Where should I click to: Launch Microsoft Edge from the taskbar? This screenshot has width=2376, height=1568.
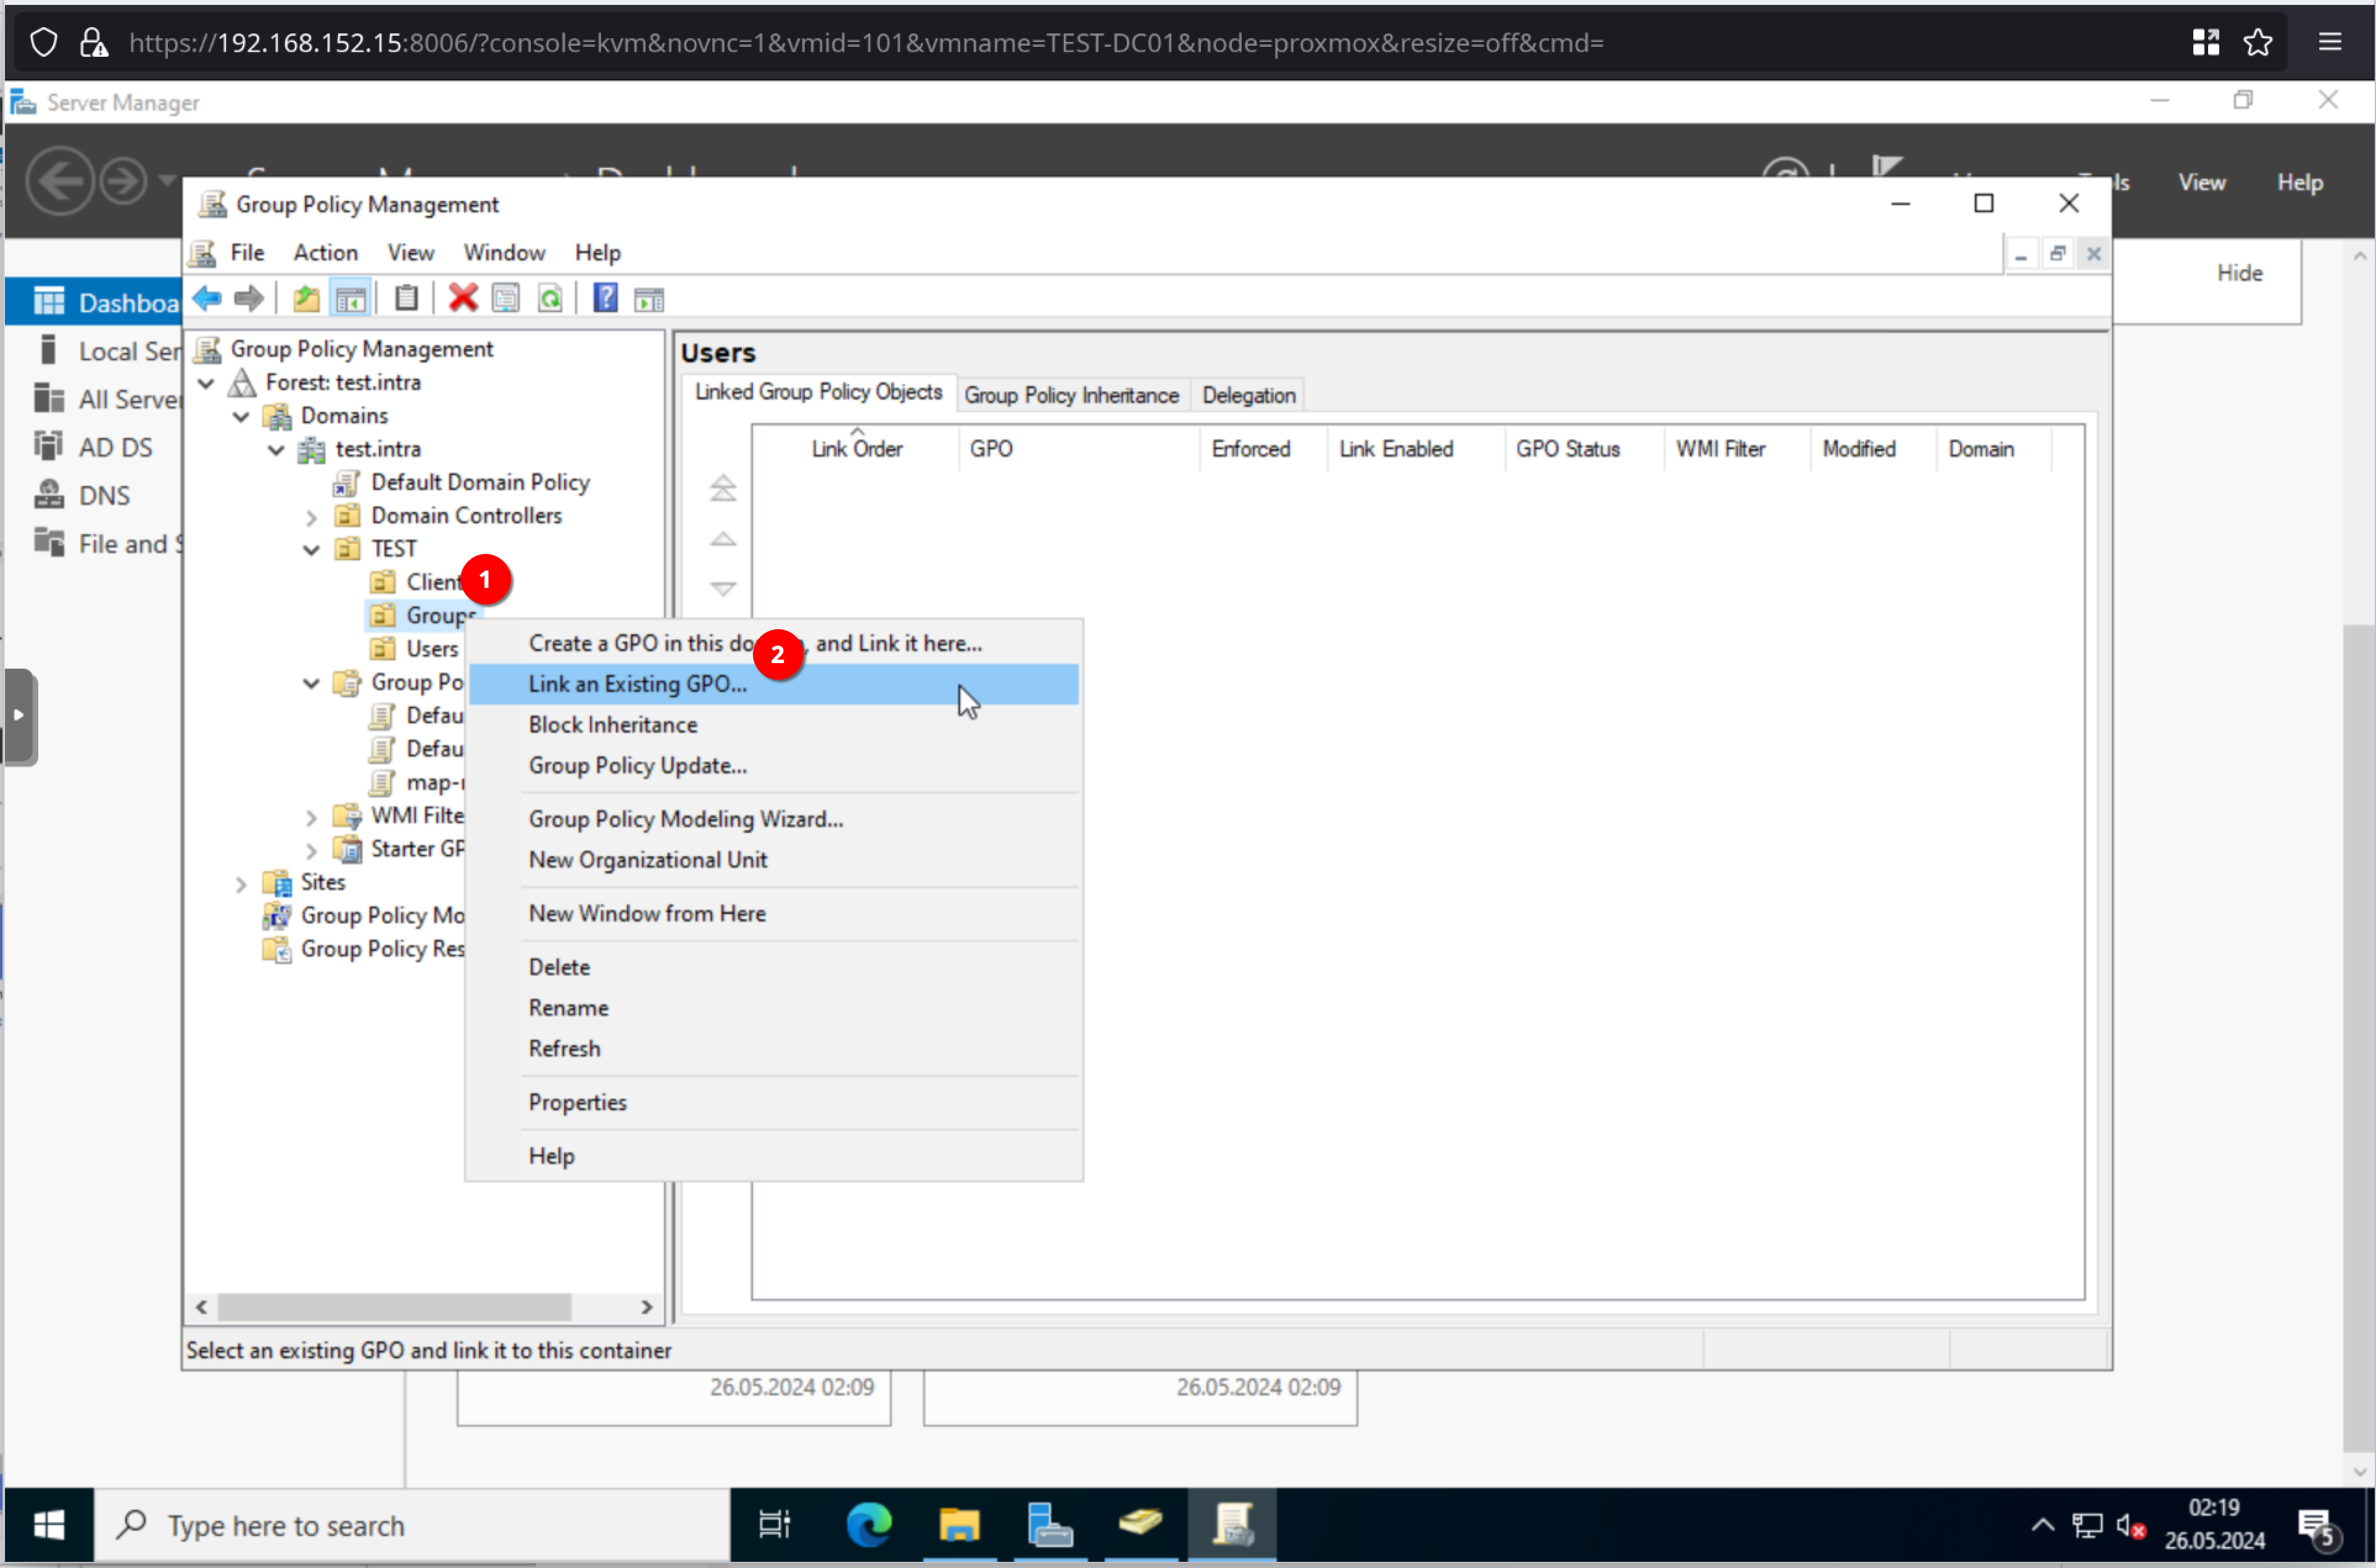point(868,1526)
